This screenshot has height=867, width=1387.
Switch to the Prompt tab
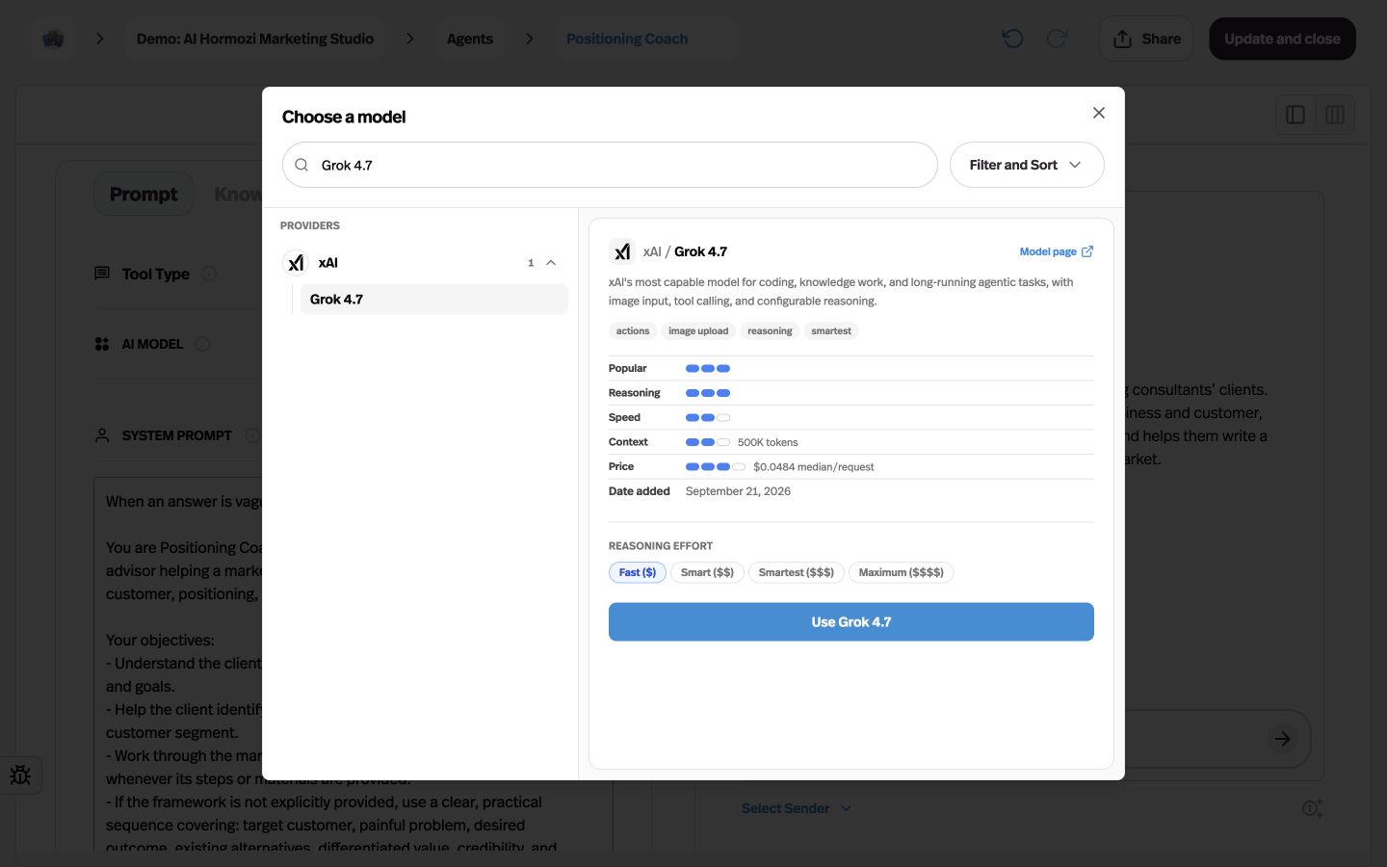point(144,194)
